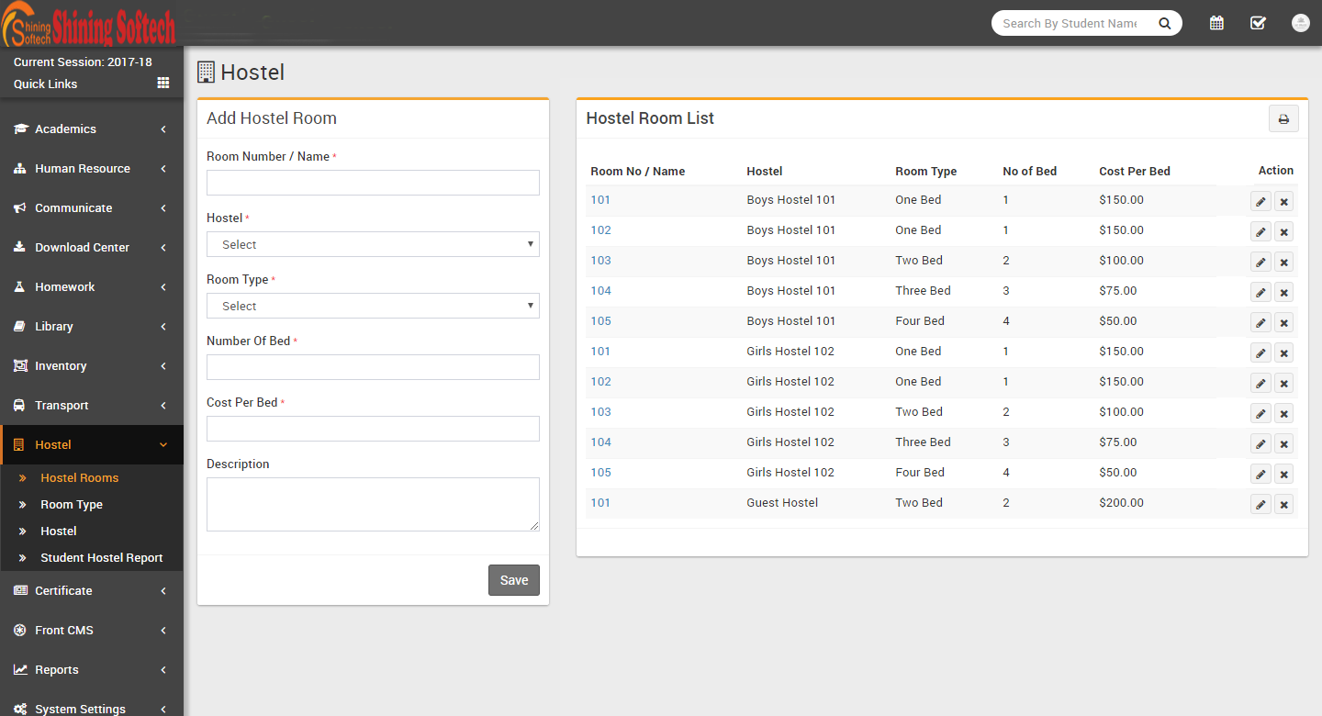1322x716 pixels.
Task: Expand the Certificate menu
Action: (x=92, y=590)
